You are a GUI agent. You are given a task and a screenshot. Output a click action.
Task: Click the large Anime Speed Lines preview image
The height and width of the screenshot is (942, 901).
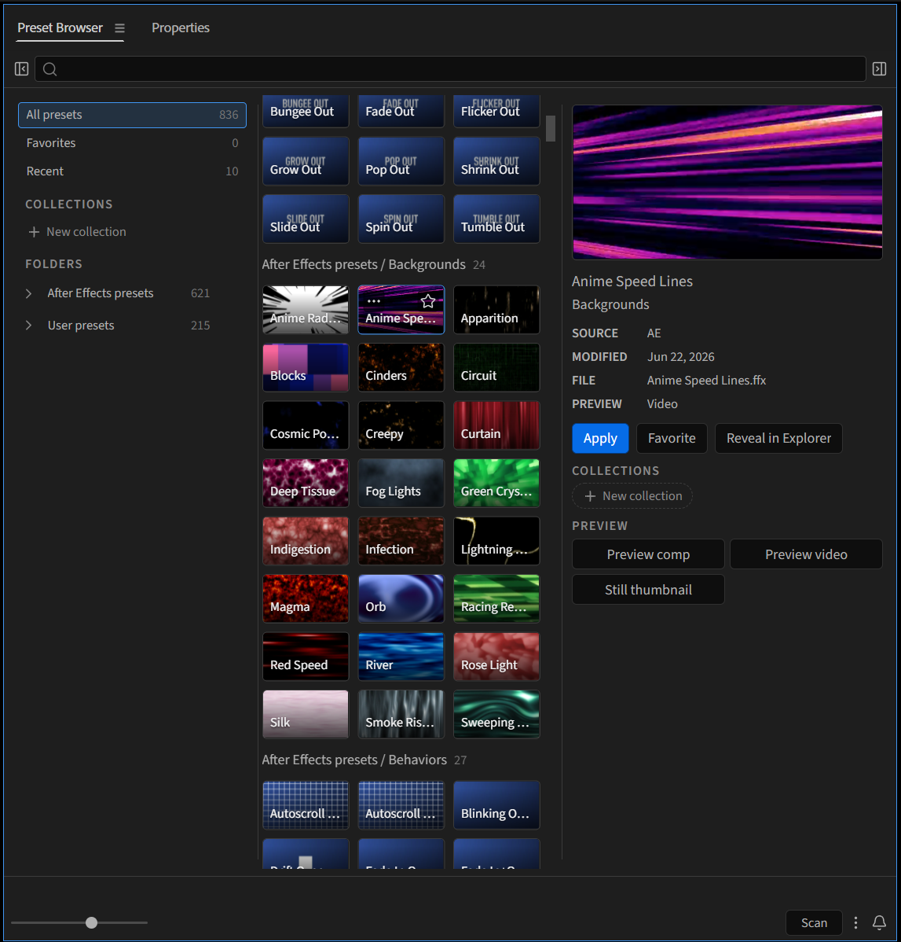(x=727, y=182)
